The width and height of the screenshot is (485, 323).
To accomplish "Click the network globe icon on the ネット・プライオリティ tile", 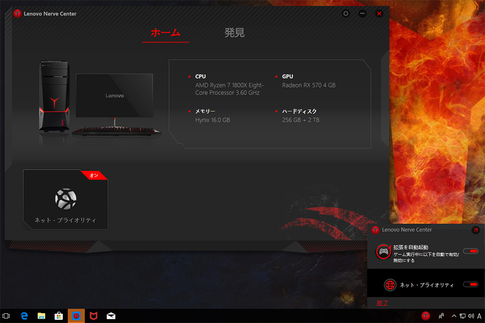I will click(x=66, y=199).
